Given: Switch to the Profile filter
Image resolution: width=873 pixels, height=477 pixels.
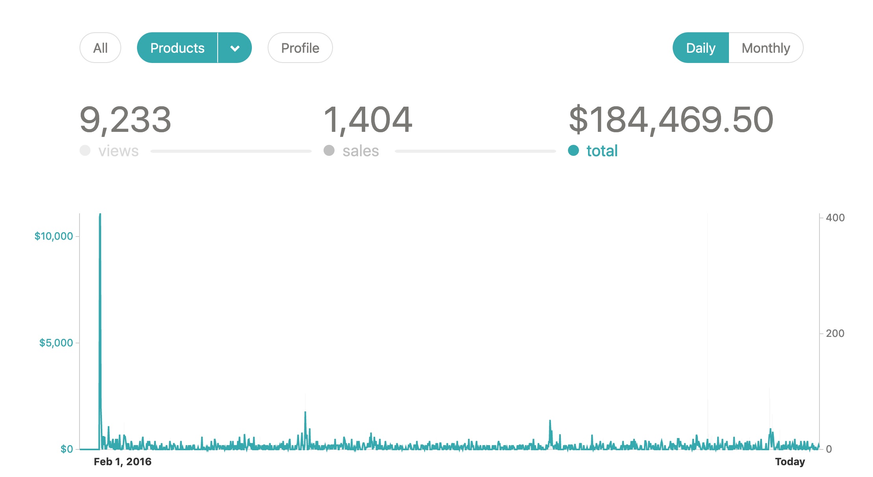Looking at the screenshot, I should (300, 48).
